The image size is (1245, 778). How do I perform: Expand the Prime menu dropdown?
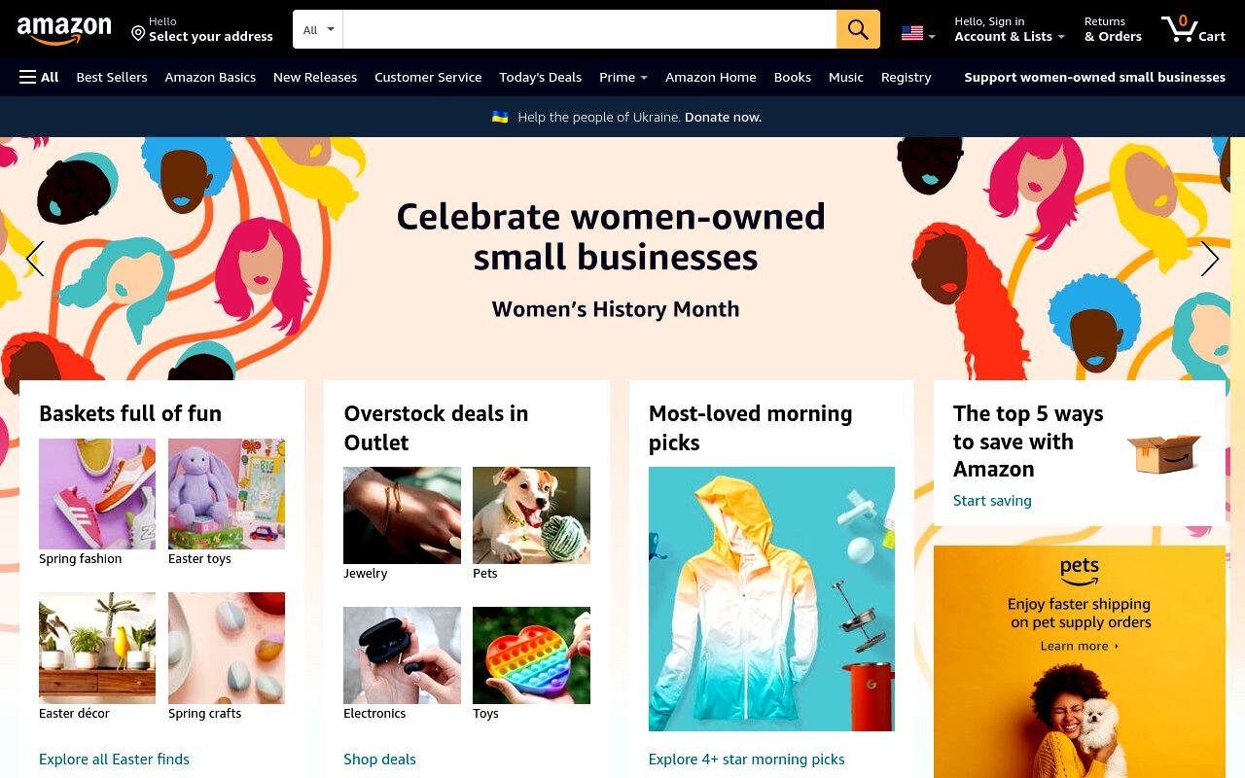[623, 77]
